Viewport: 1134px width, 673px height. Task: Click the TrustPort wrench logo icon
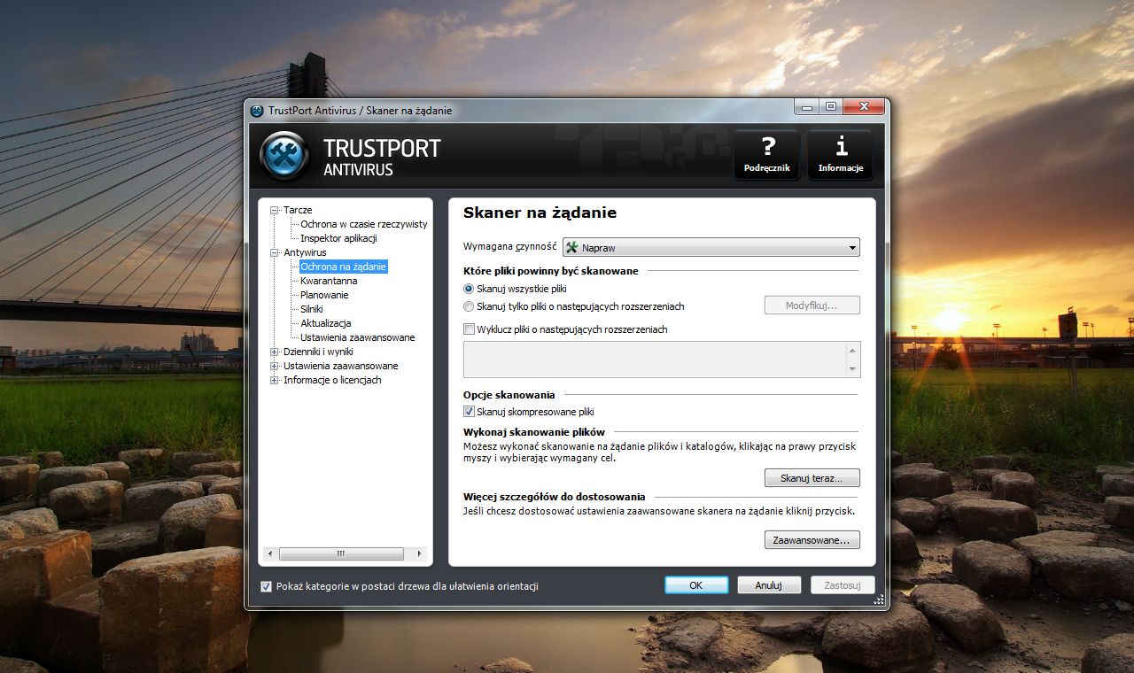(x=284, y=156)
